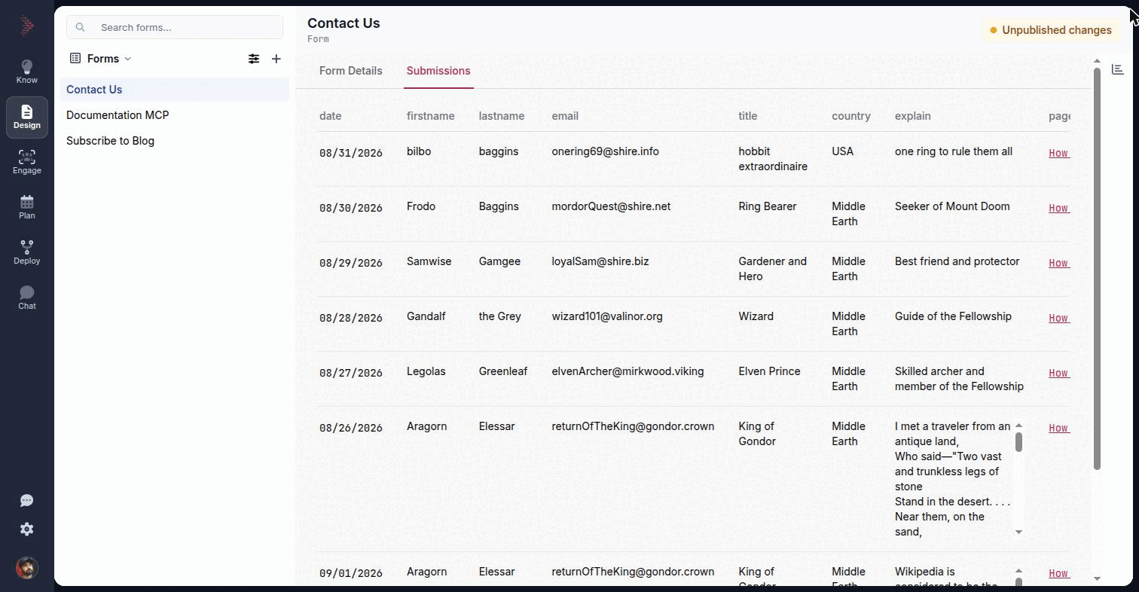Expand the Forms dropdown
Viewport: 1139px width, 592px height.
100,59
